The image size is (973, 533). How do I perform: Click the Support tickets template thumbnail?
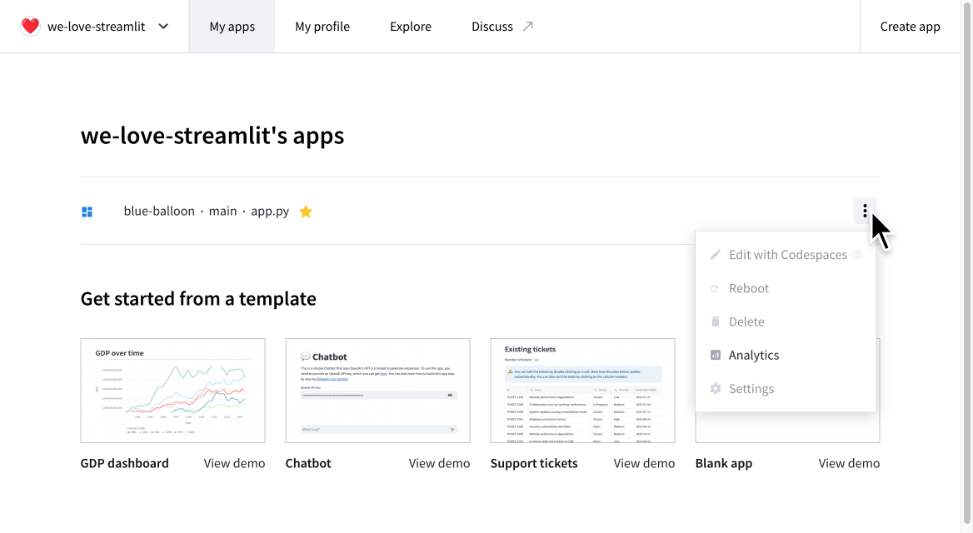[x=581, y=390]
